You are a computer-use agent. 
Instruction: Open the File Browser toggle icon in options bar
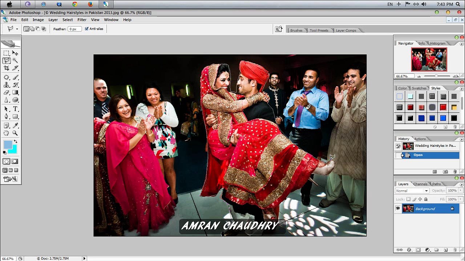tap(279, 29)
